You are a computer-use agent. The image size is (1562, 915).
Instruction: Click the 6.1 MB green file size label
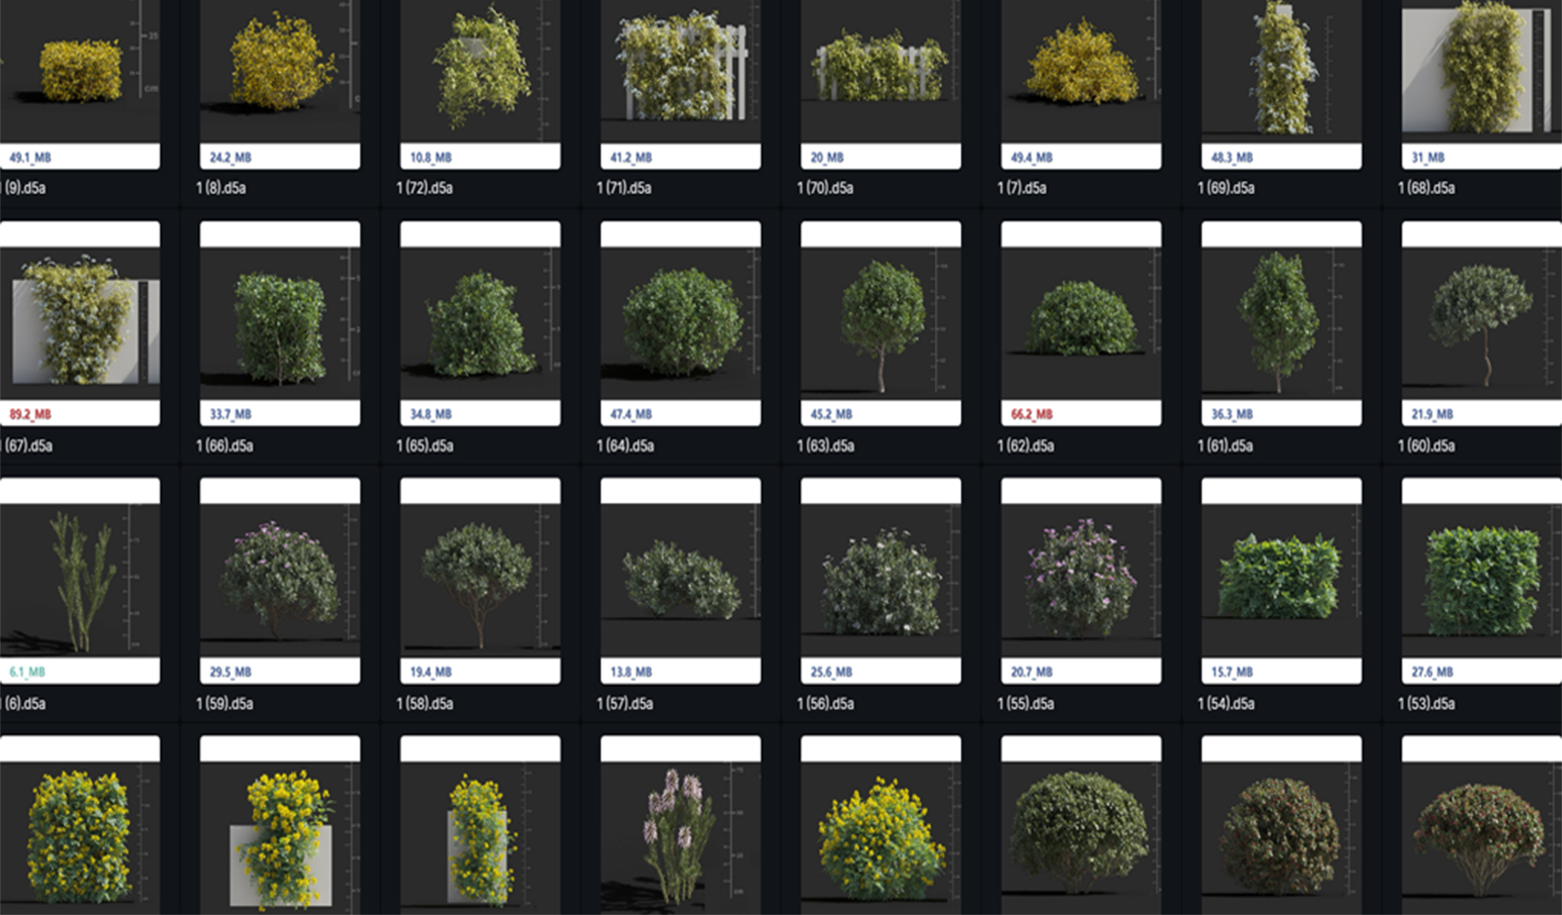27,673
